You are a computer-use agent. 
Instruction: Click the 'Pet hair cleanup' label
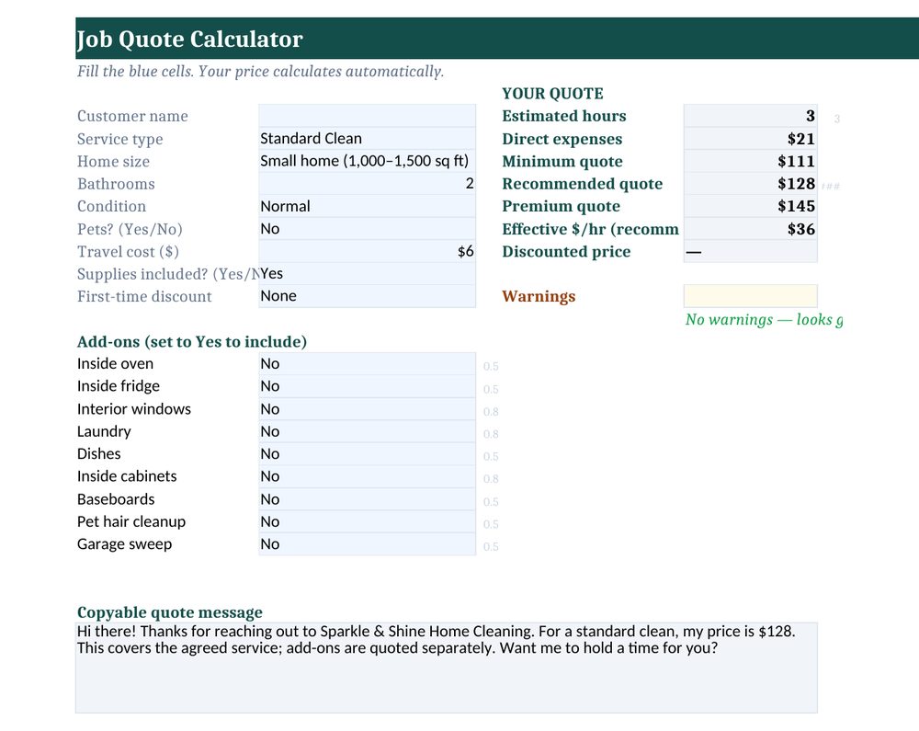point(131,521)
